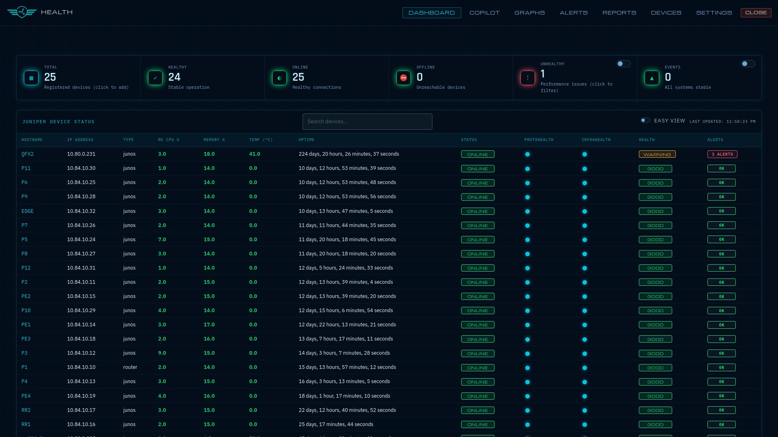Click the OK alerts badge for EDGE
778x437 pixels.
point(721,211)
